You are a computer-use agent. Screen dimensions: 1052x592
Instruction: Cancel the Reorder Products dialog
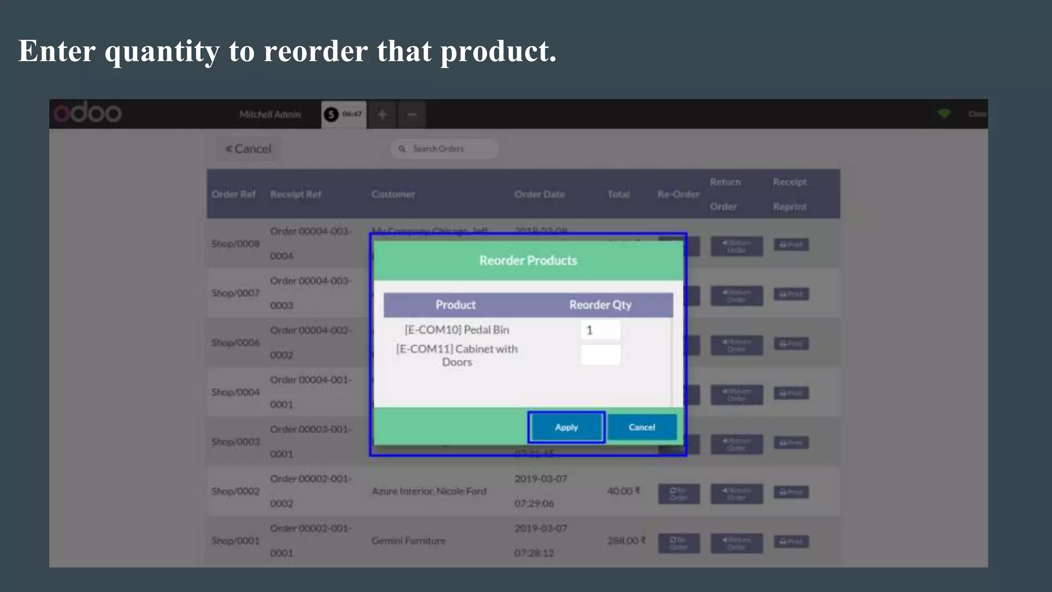(x=642, y=427)
